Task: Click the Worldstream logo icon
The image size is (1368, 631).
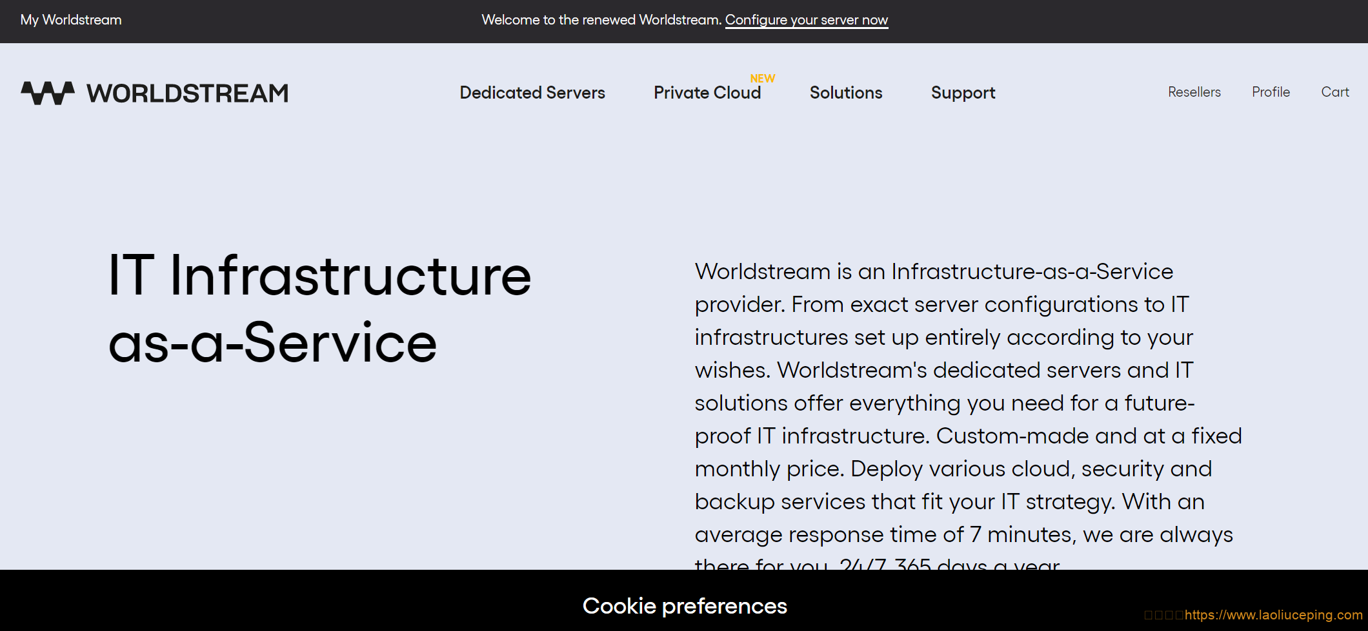Action: tap(48, 93)
